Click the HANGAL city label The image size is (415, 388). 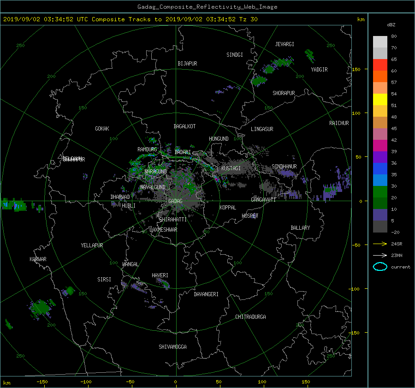130,264
